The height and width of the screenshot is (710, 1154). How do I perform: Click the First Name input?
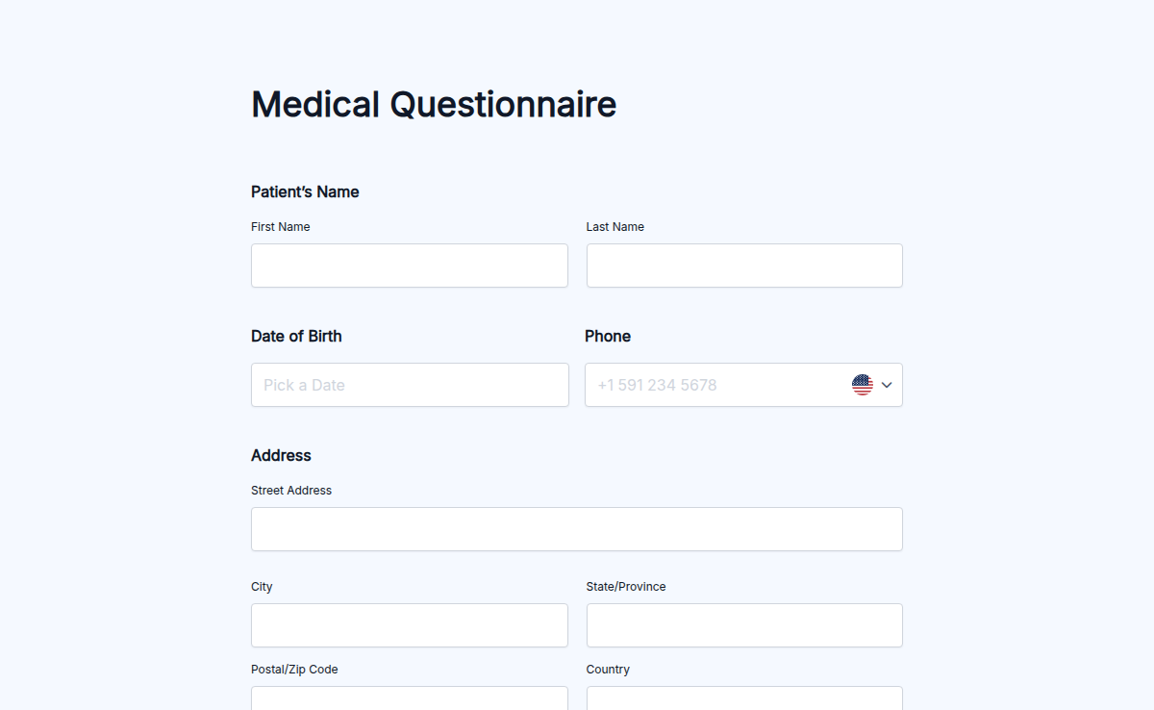[409, 266]
